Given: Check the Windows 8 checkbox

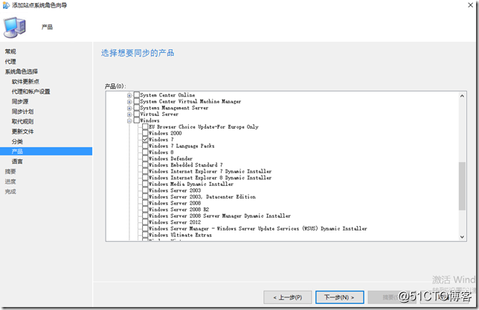Looking at the screenshot, I should 145,152.
